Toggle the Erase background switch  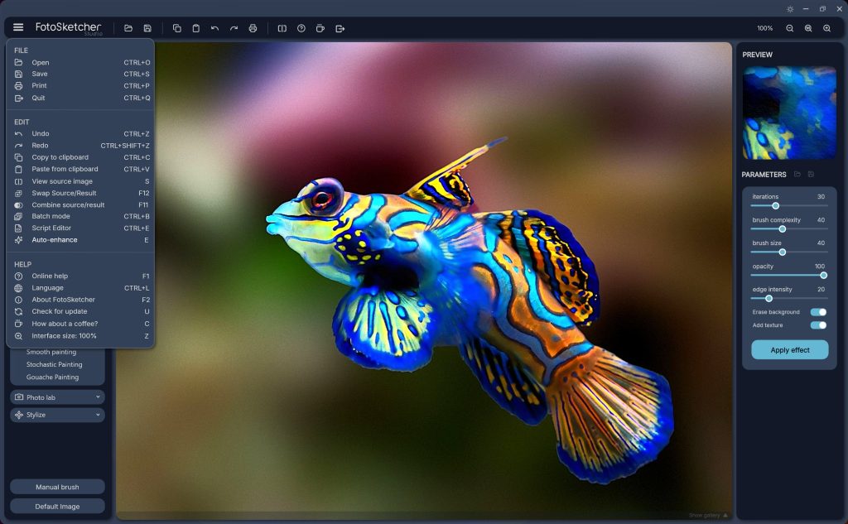click(818, 312)
